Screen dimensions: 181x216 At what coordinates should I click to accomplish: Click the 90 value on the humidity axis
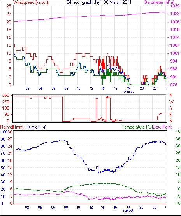pyautogui.click(x=3, y=139)
